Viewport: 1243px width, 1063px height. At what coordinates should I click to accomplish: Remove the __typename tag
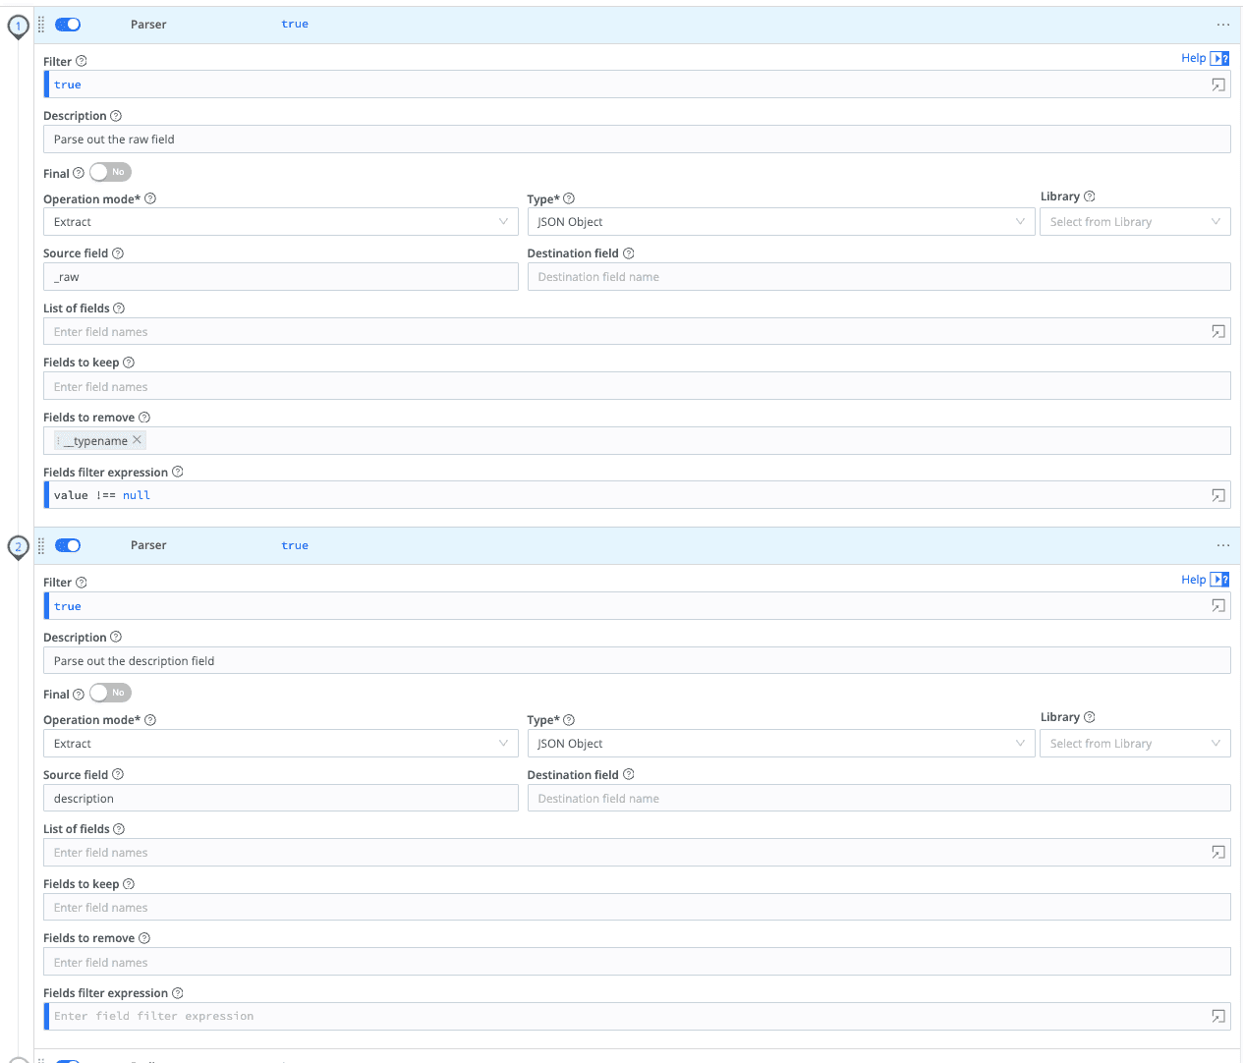(138, 440)
